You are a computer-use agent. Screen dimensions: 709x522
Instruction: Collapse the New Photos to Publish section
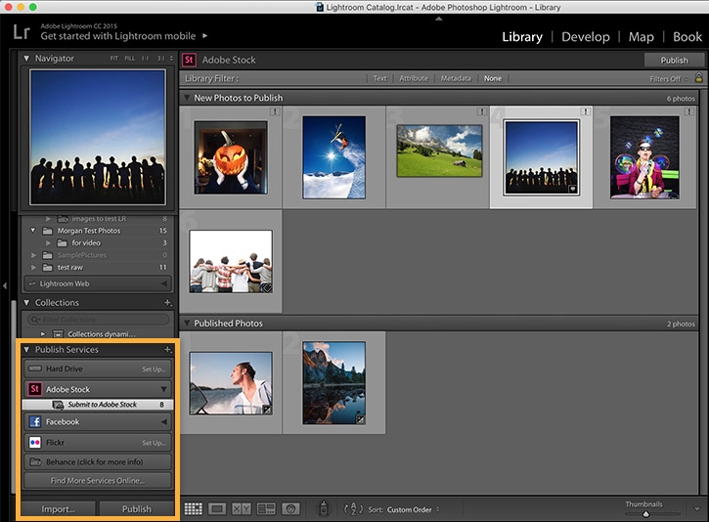coord(187,99)
